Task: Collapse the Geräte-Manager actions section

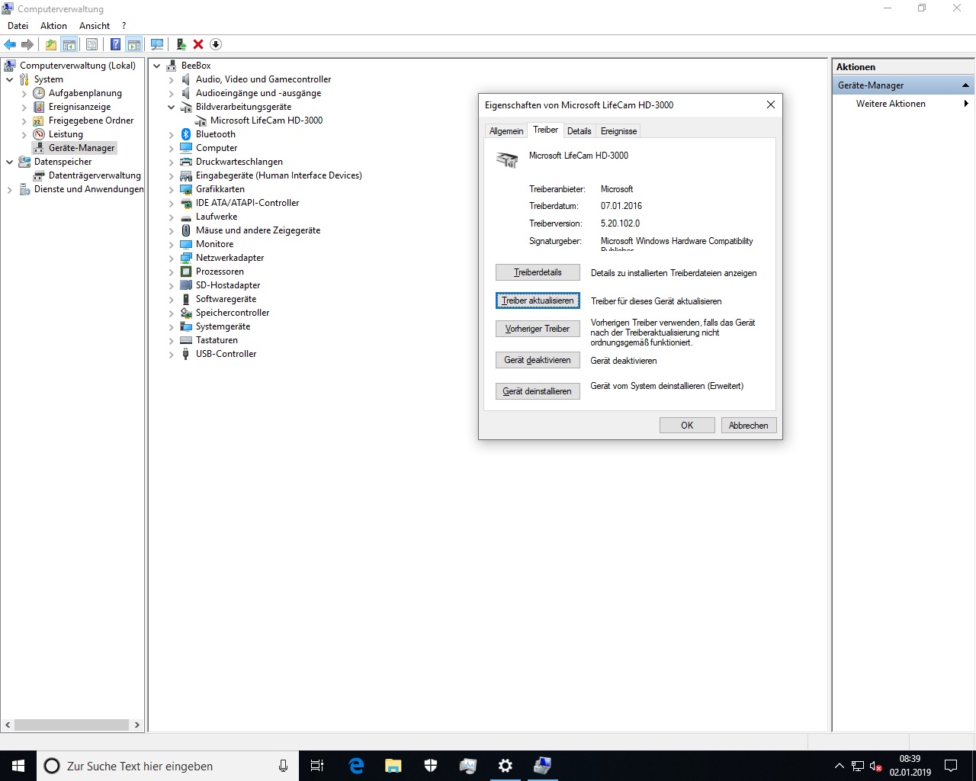Action: 965,85
